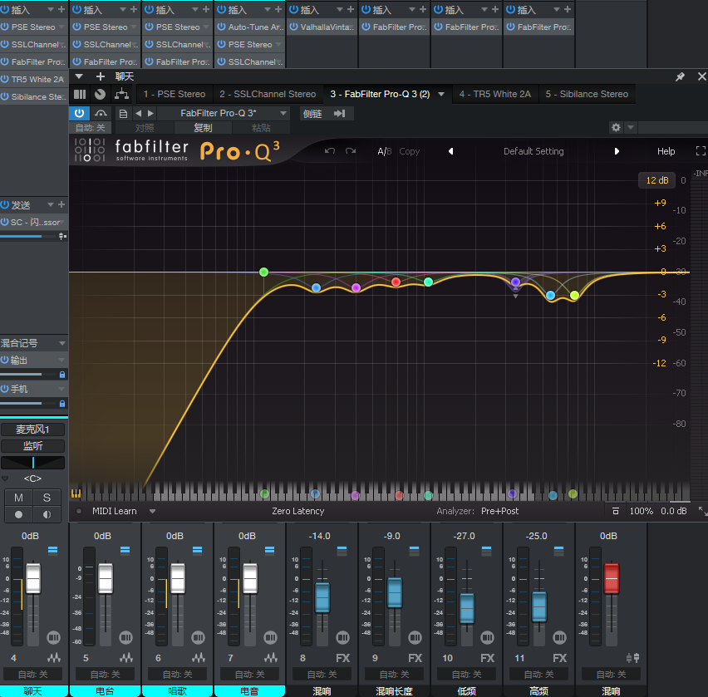This screenshot has height=697, width=708.
Task: Go to previous preset with the left triangle
Action: click(450, 151)
